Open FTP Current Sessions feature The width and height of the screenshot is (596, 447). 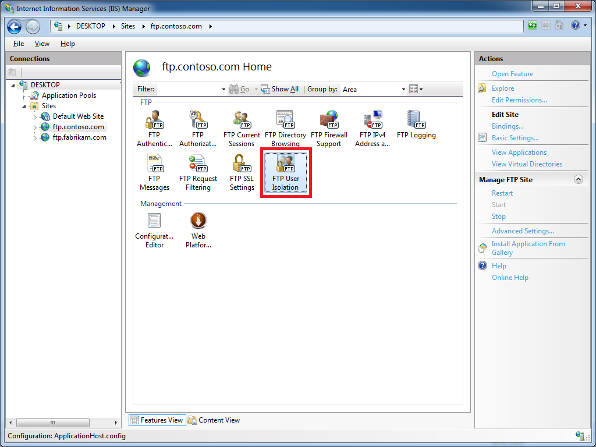[x=242, y=129]
